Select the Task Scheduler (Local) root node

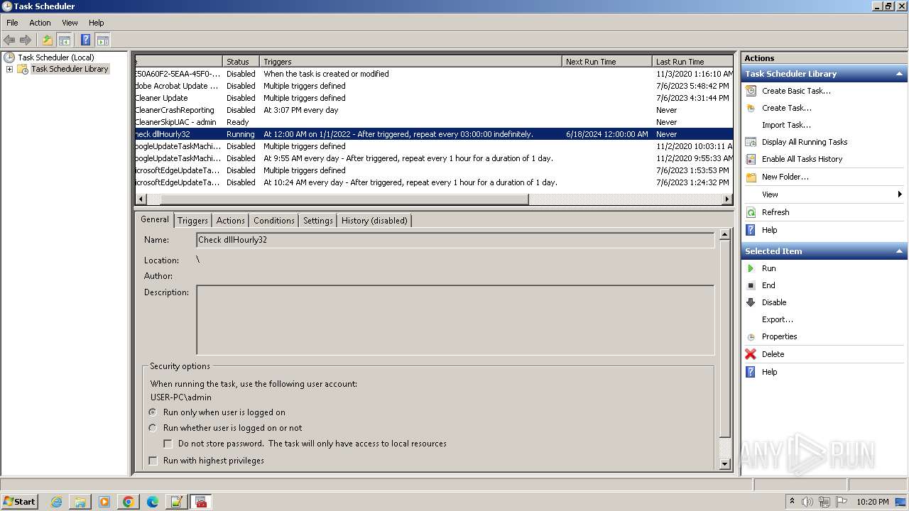click(56, 57)
